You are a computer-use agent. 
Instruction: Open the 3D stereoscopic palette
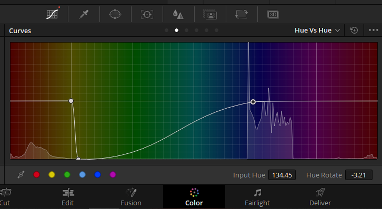(273, 14)
